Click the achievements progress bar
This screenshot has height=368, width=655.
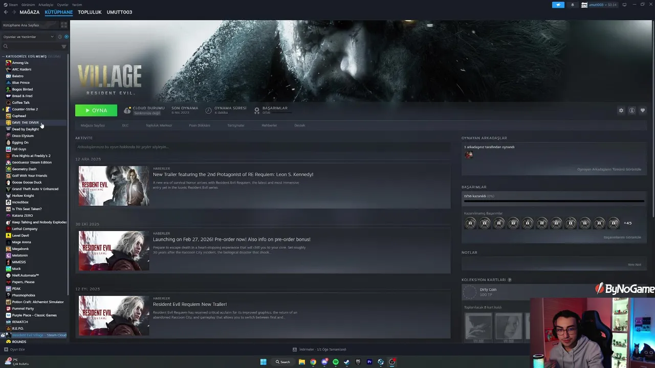pyautogui.click(x=554, y=201)
